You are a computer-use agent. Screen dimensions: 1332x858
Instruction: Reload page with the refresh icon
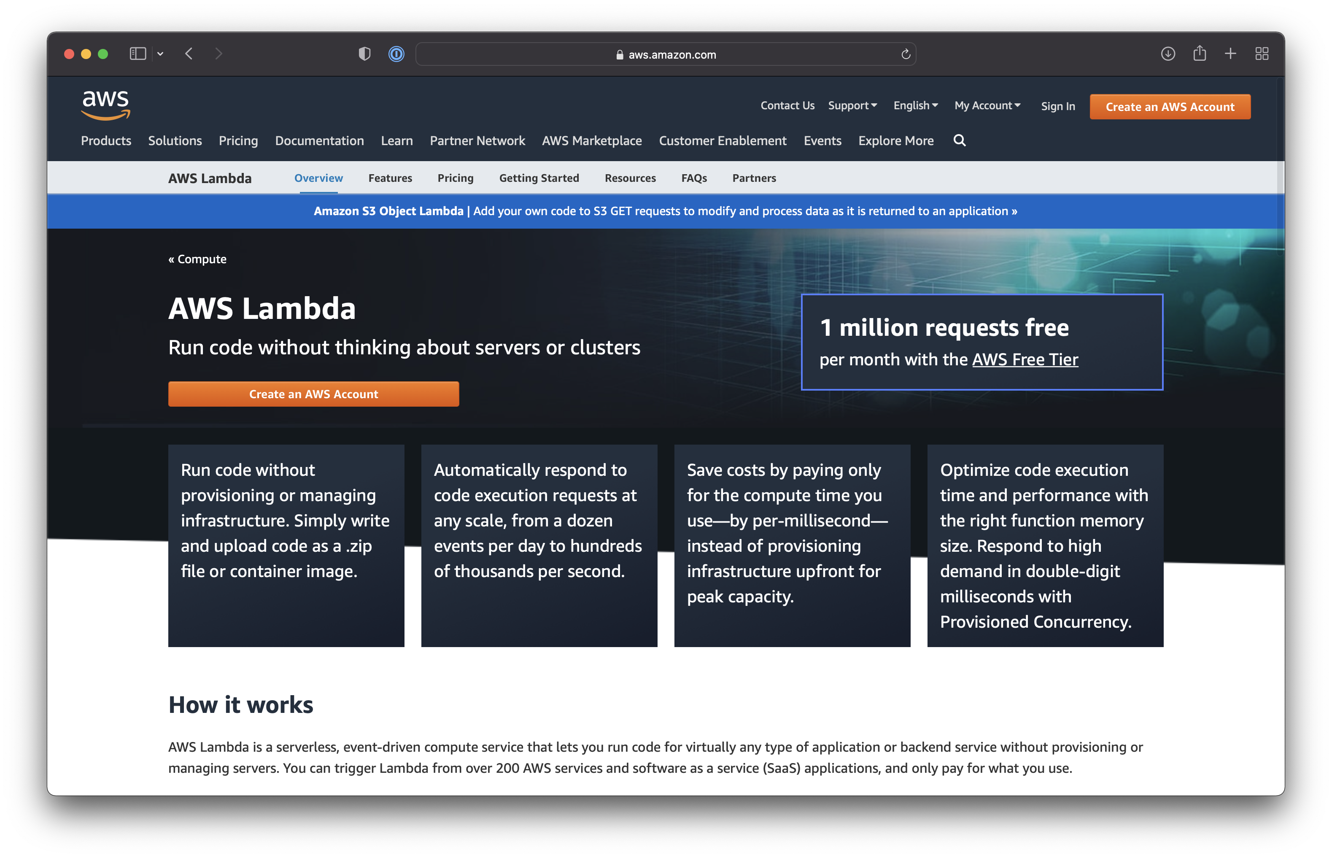pos(905,54)
